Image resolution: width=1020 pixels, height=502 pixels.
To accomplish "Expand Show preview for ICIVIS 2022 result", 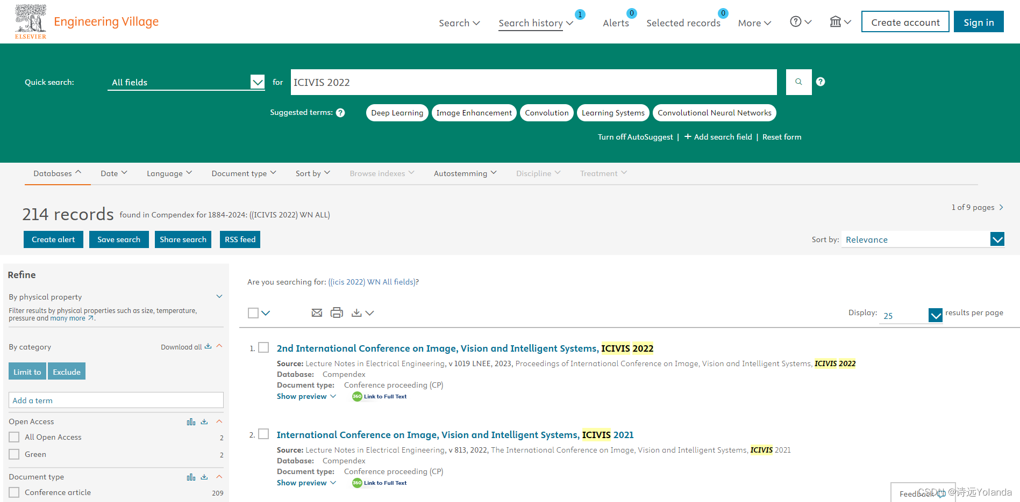I will coord(306,397).
